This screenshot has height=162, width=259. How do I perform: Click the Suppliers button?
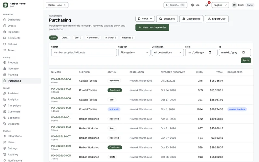[x=167, y=19]
